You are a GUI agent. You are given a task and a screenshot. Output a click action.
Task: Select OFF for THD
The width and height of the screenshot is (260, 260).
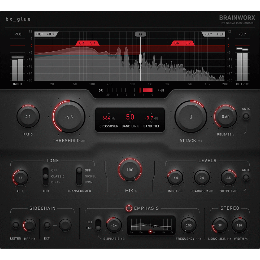(x=54, y=170)
